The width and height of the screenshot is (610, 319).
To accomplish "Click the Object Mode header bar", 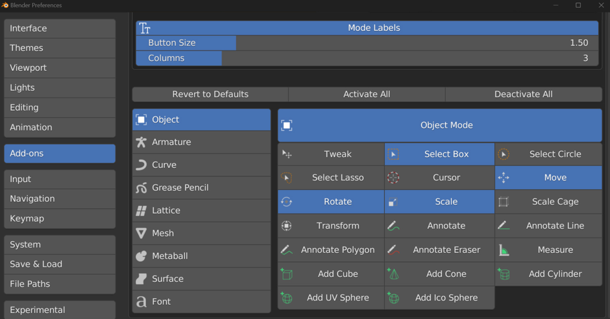I will click(x=440, y=126).
